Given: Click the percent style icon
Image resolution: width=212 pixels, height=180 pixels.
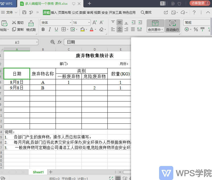Looking at the screenshot, I should coord(196,29).
